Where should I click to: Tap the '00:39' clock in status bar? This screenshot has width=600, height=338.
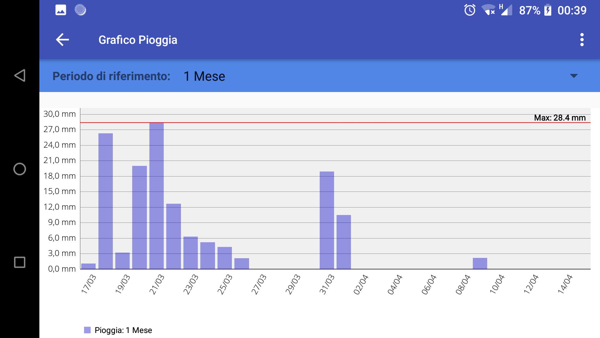572,10
